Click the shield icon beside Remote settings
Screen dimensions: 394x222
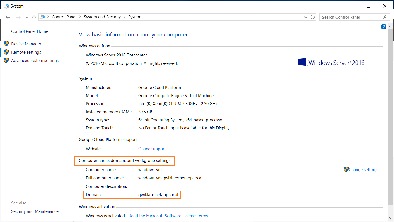tap(6, 52)
